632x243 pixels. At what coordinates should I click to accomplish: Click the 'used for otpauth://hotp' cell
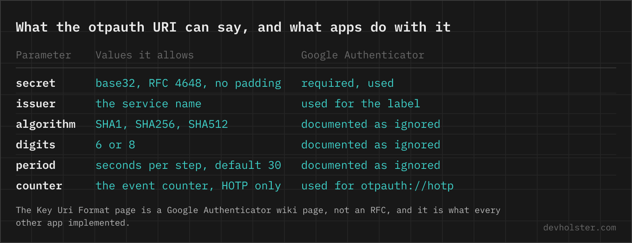(377, 186)
